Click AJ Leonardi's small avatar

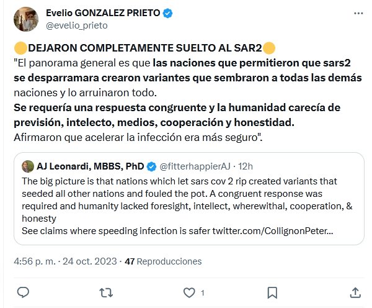(27, 166)
